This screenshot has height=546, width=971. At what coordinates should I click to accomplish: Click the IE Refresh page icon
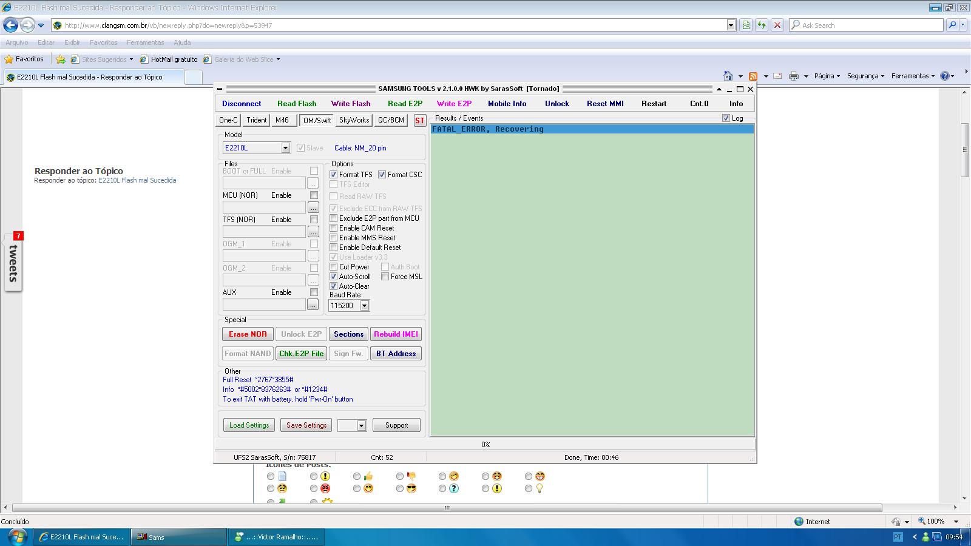click(x=761, y=25)
